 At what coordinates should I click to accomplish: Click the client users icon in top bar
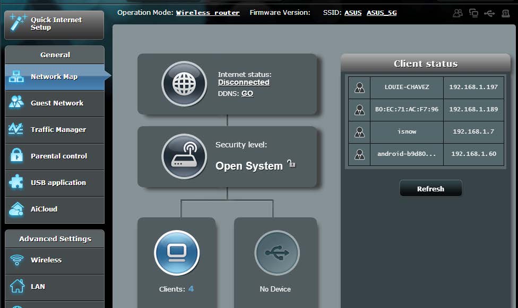click(457, 13)
